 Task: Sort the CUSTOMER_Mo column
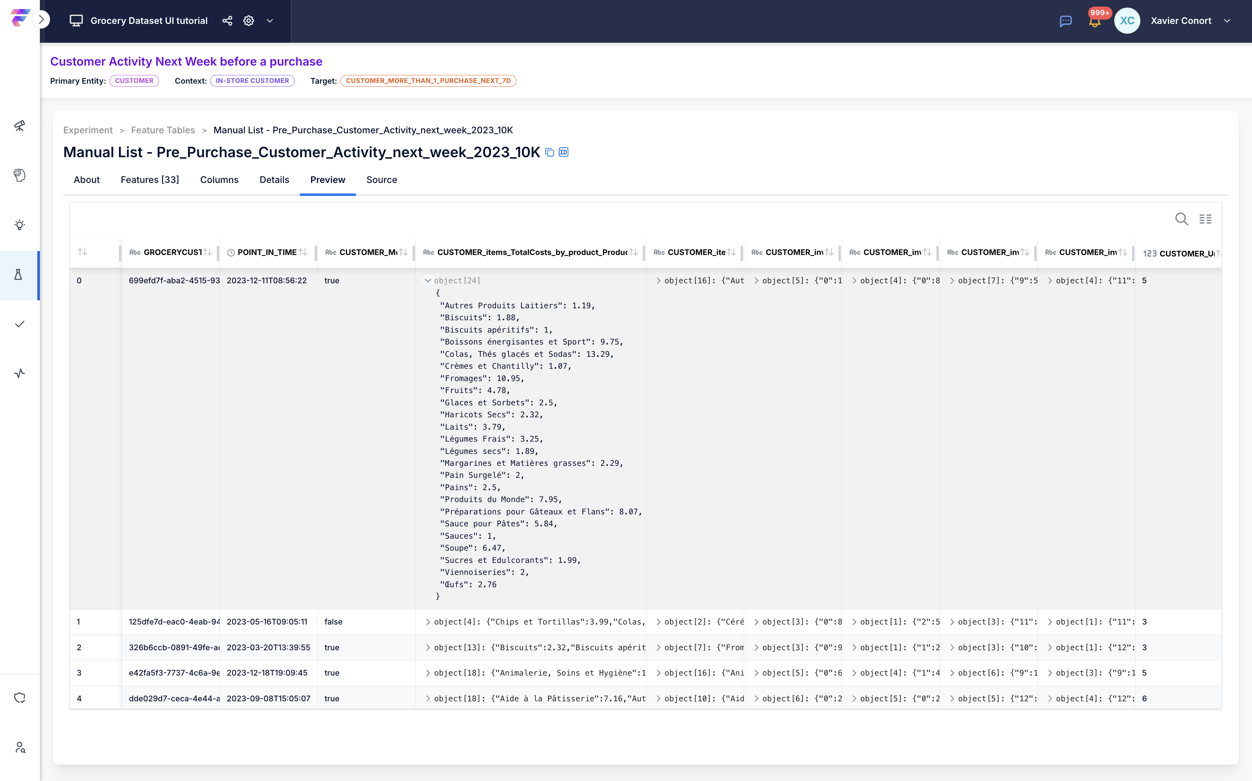click(x=403, y=252)
